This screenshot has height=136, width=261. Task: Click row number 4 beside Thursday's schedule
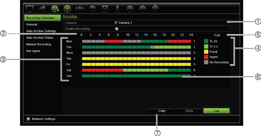pos(194,59)
